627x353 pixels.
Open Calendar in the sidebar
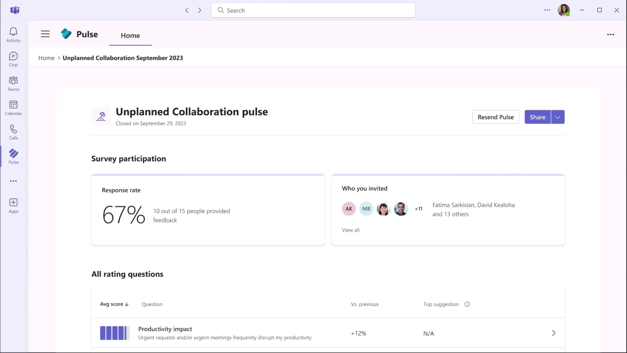tap(13, 108)
